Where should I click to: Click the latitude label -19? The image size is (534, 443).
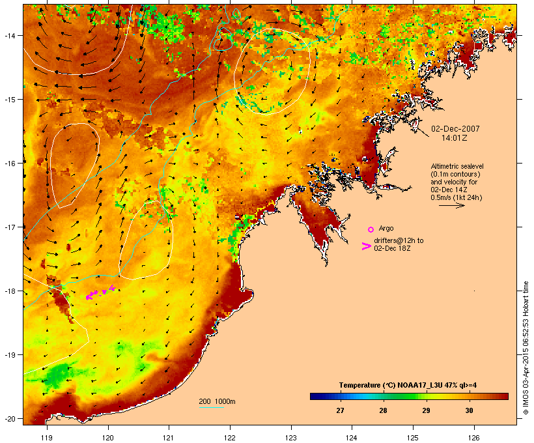pyautogui.click(x=9, y=355)
